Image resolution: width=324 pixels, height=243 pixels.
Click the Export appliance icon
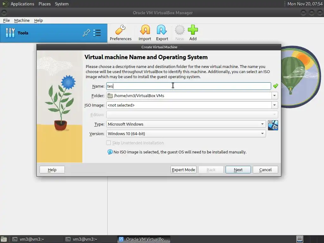pyautogui.click(x=162, y=33)
